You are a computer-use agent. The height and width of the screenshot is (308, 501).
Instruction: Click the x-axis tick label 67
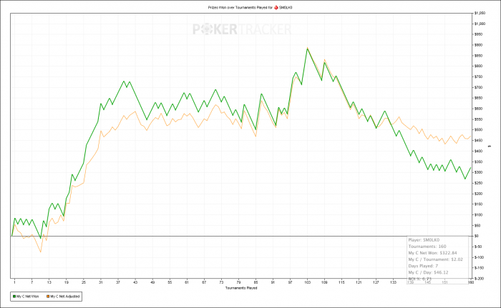(204, 282)
